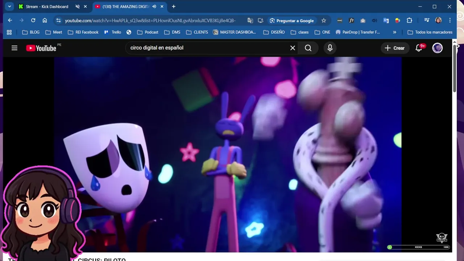Reload the current page
464x261 pixels.
tap(33, 21)
